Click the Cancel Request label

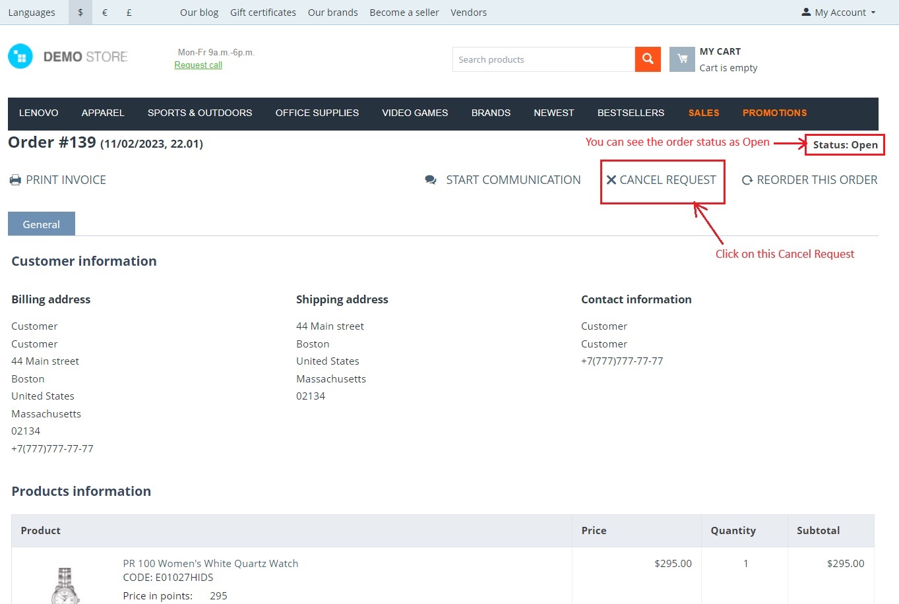tap(667, 180)
